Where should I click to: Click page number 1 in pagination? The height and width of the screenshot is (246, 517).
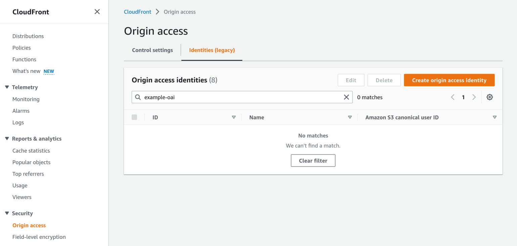click(x=463, y=97)
